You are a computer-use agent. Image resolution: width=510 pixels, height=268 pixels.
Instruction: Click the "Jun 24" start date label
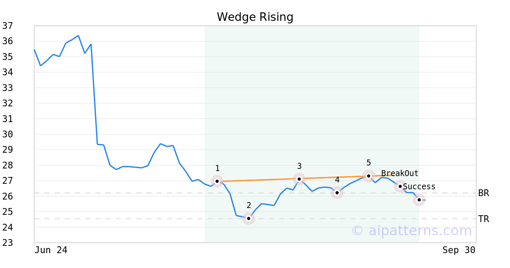(51, 250)
